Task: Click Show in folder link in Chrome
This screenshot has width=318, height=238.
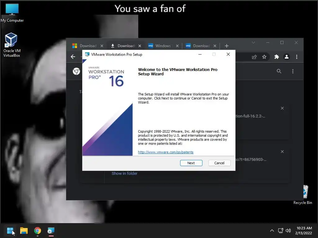Action: (124, 174)
